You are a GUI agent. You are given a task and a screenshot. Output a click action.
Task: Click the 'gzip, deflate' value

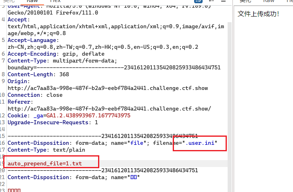pos(84,54)
